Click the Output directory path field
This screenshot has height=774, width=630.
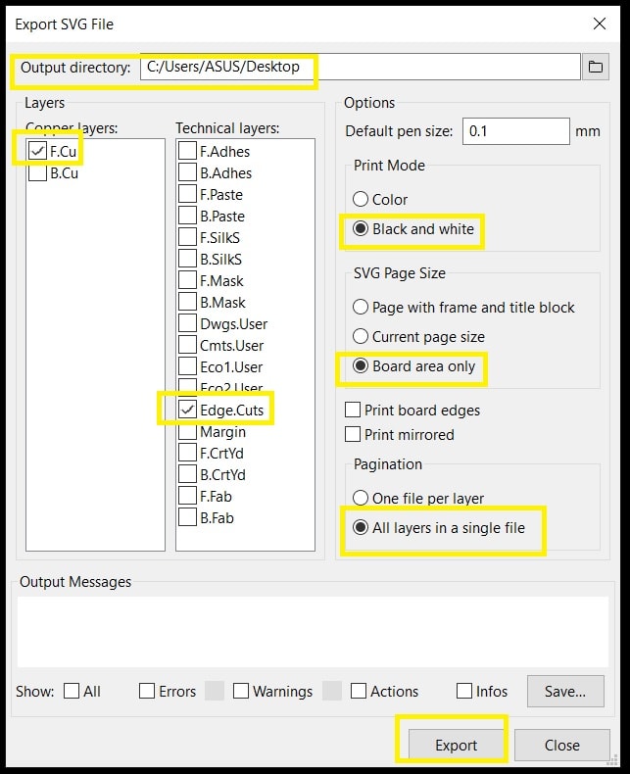click(359, 67)
